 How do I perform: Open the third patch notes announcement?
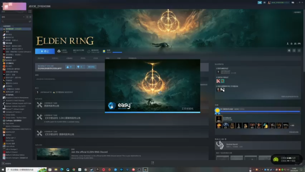pos(122,133)
